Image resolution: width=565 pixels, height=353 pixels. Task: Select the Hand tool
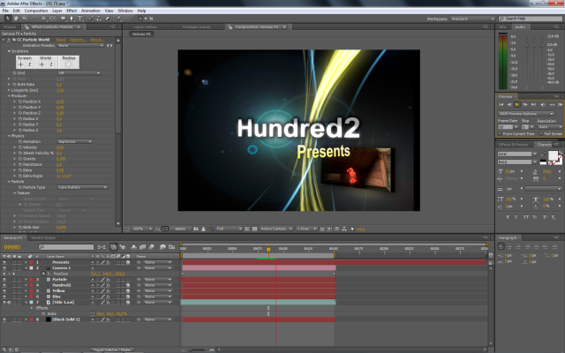(13, 17)
